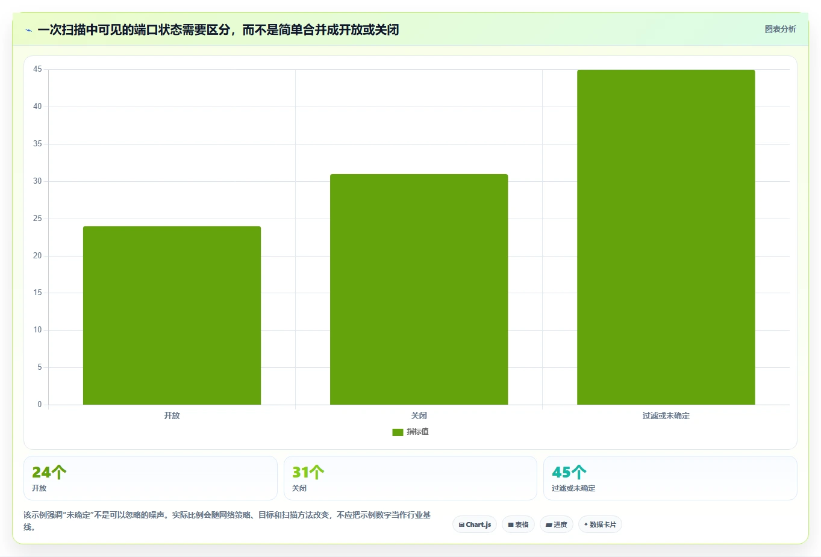The height and width of the screenshot is (557, 821).
Task: Click the y-axis tick value 45
Action: tap(37, 69)
